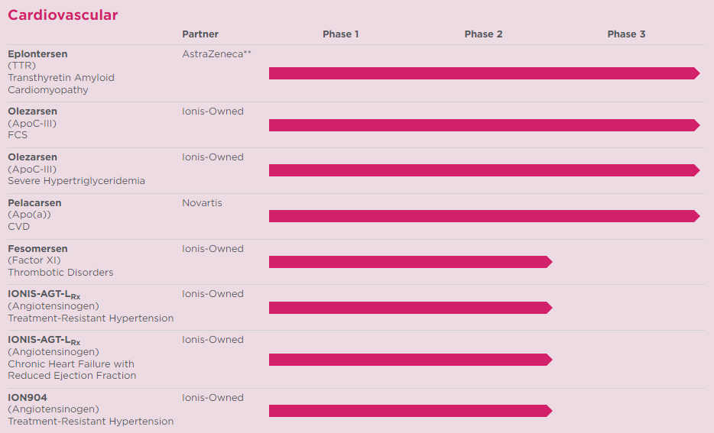Click the Novartis partner label
Screen dimensions: 714x433
pyautogui.click(x=202, y=203)
